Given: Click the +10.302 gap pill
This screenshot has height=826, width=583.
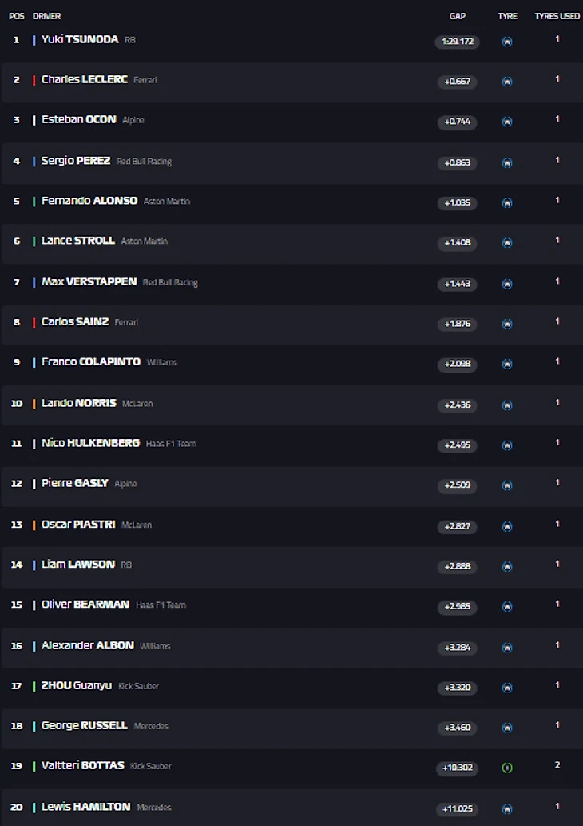Looking at the screenshot, I should click(x=458, y=768).
